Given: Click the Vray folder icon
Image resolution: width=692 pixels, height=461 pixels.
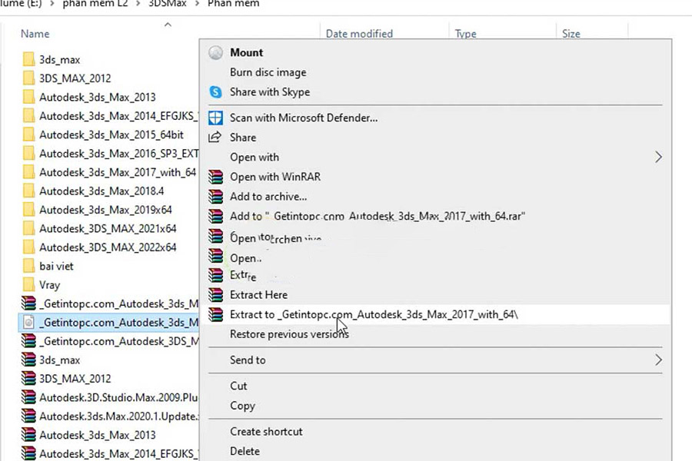Looking at the screenshot, I should tap(28, 285).
